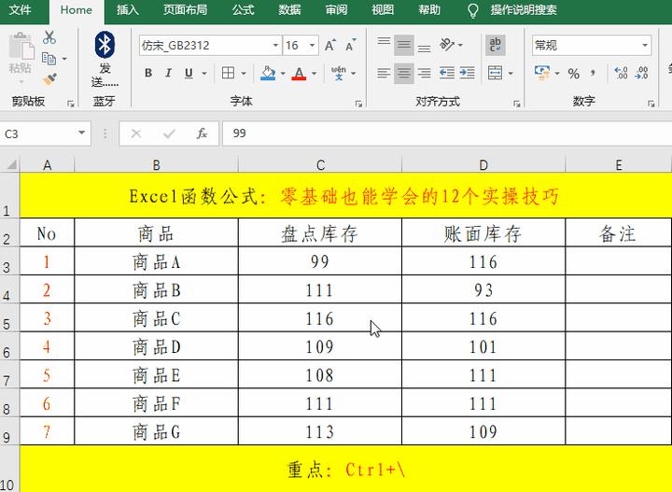Toggle center horizontal alignment
Image resolution: width=672 pixels, height=492 pixels.
coord(404,73)
